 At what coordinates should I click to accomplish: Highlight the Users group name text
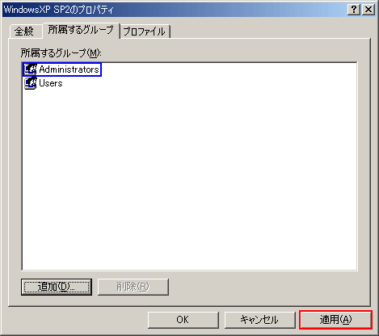(51, 83)
